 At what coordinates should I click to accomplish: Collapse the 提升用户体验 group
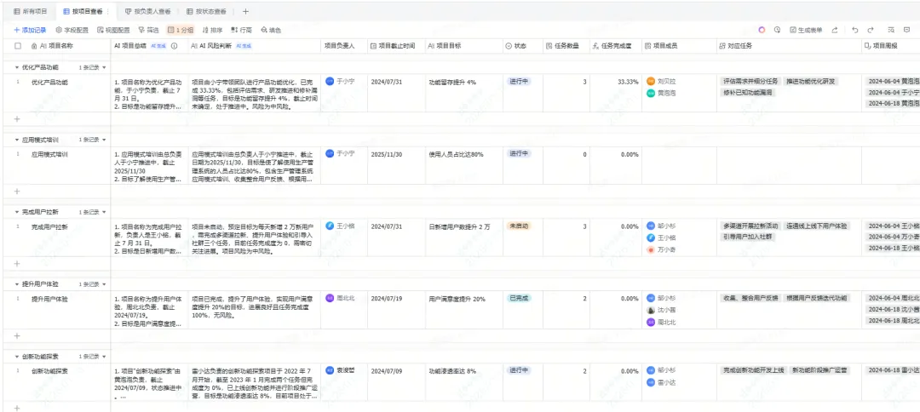(x=17, y=284)
